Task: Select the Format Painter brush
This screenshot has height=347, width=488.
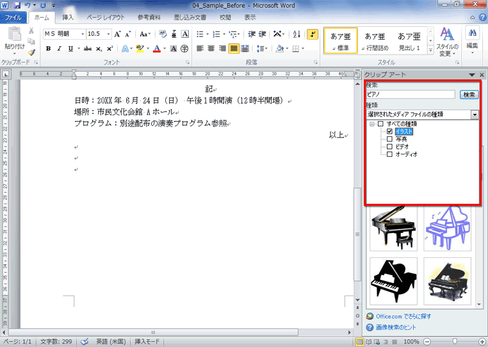Action: 31,52
